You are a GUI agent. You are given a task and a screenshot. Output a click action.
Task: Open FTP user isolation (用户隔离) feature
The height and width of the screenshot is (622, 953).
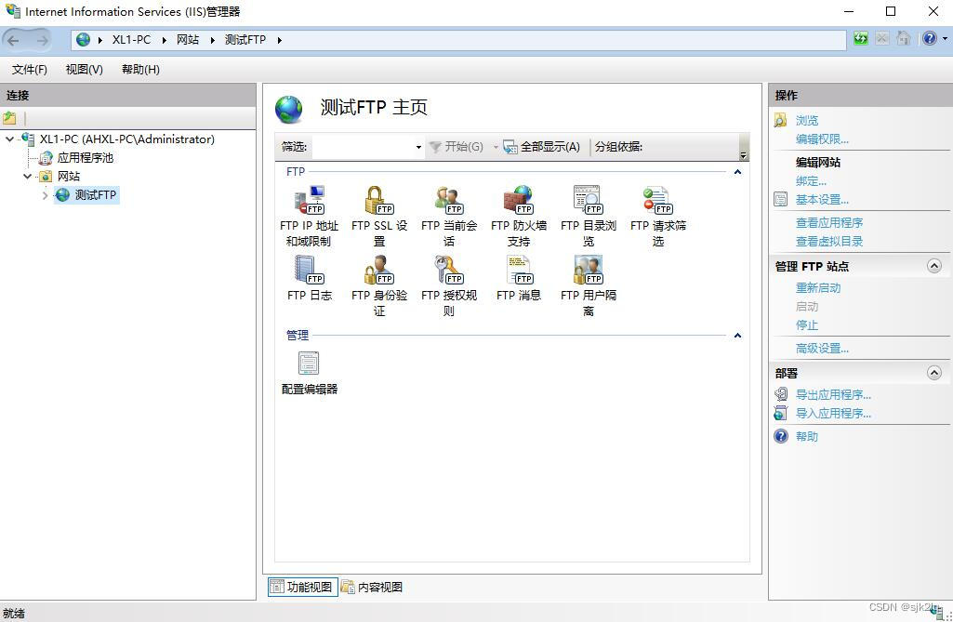coord(589,285)
